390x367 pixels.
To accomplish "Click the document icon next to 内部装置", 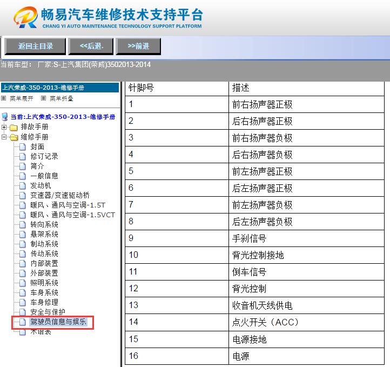I will [x=23, y=263].
